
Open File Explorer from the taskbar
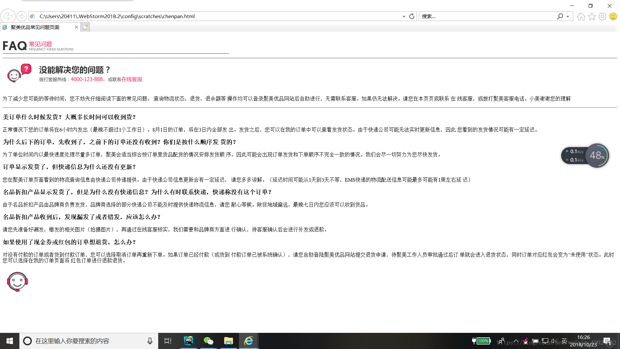(x=228, y=341)
